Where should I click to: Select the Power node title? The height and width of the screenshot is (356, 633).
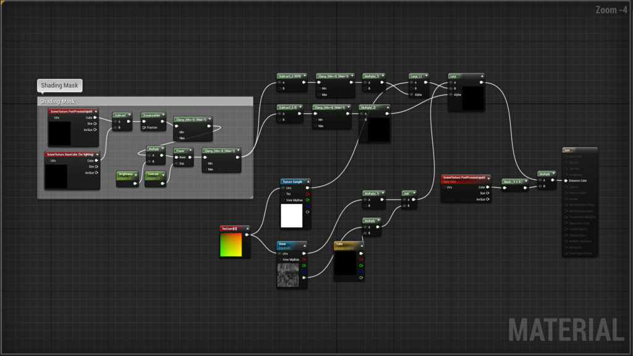[180, 151]
